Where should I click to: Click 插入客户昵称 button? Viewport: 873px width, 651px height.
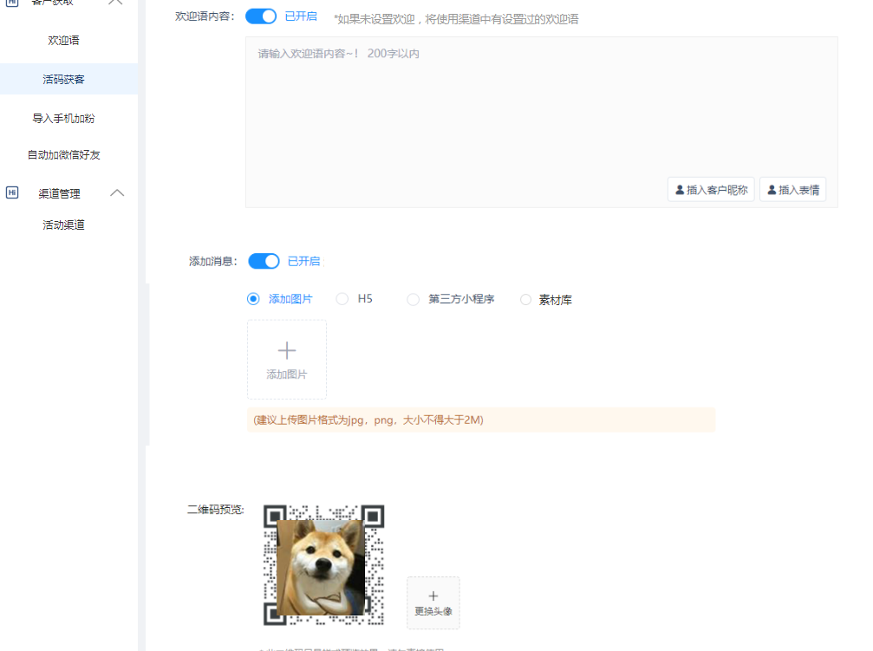tap(711, 190)
